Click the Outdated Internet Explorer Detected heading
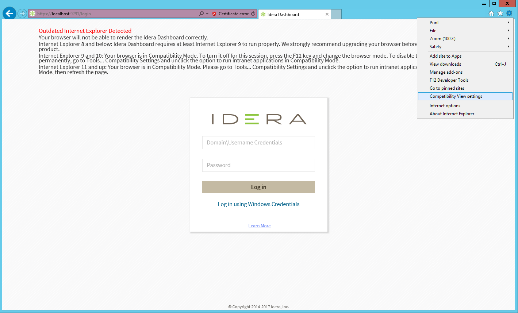Screen dimensions: 518x313 click(85, 31)
